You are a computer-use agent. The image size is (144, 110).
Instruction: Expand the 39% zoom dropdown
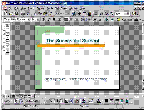coord(128,14)
